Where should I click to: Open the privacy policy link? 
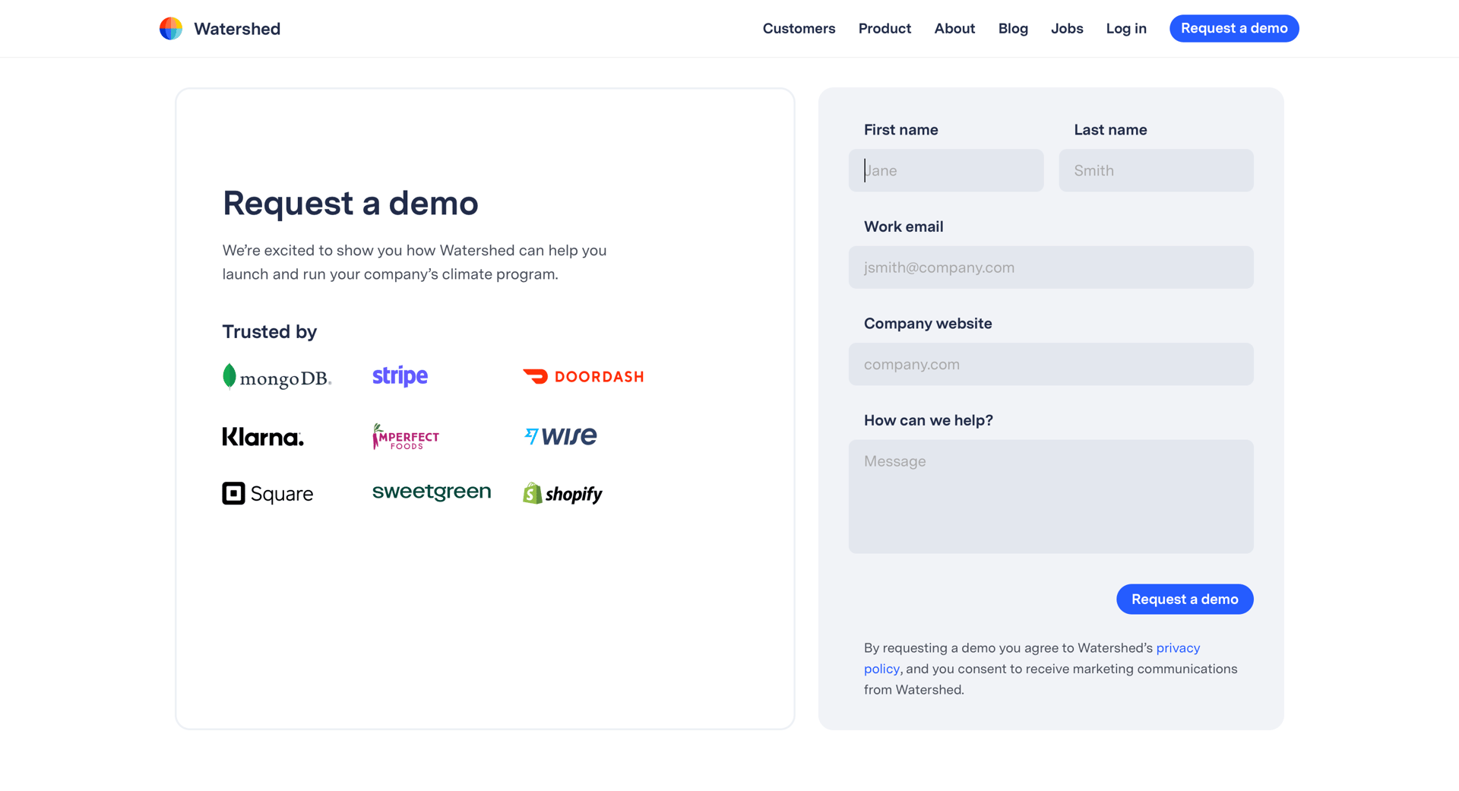[x=1178, y=648]
